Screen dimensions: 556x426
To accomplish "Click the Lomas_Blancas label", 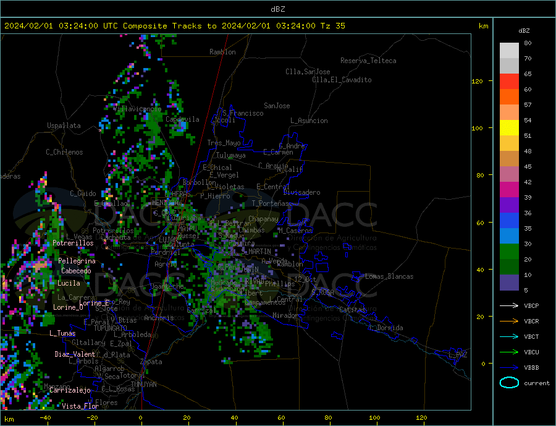I will click(389, 276).
